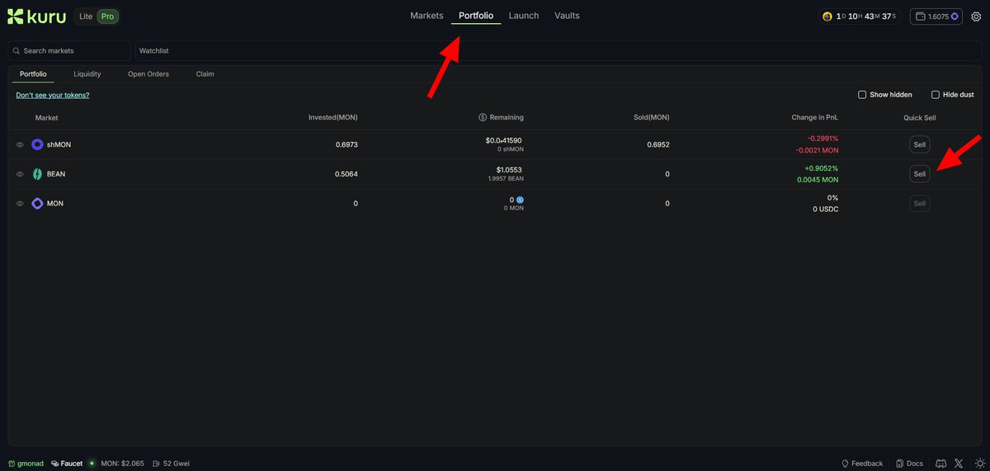
Task: Open the Portfolio top navigation item
Action: [476, 16]
